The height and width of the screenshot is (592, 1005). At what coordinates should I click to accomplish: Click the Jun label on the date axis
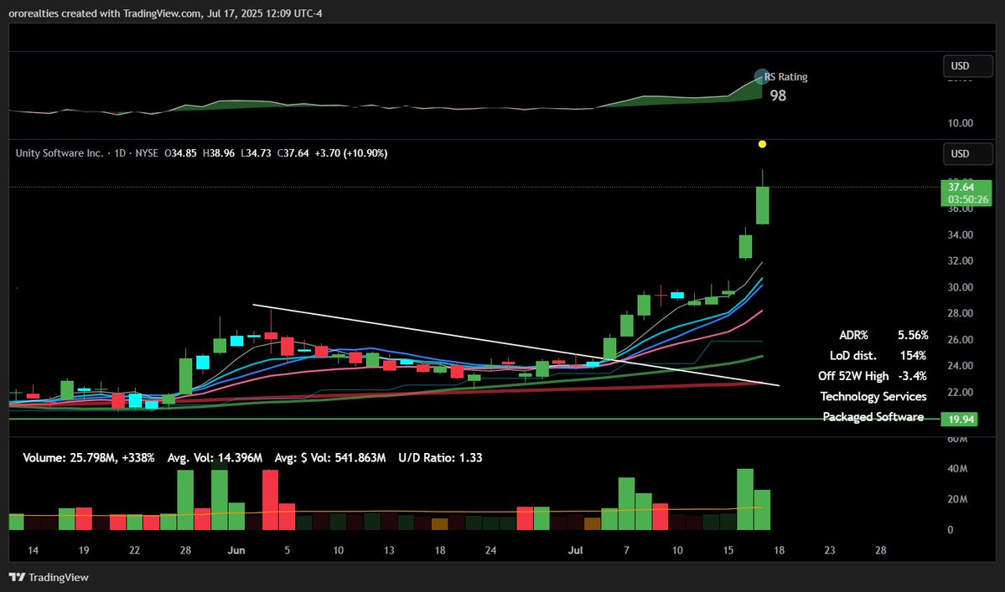point(236,550)
